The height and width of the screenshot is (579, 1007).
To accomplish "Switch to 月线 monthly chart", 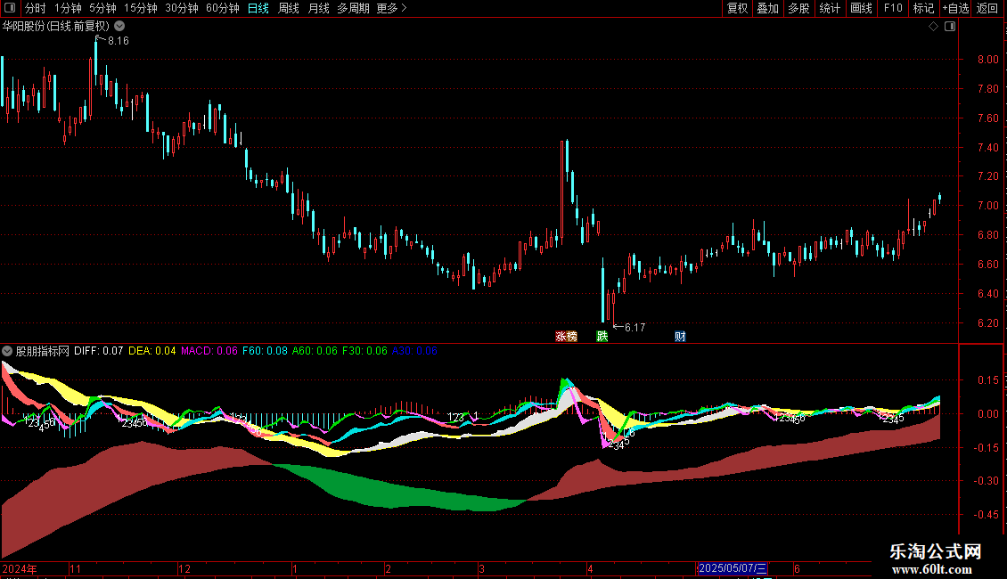I will coord(318,8).
